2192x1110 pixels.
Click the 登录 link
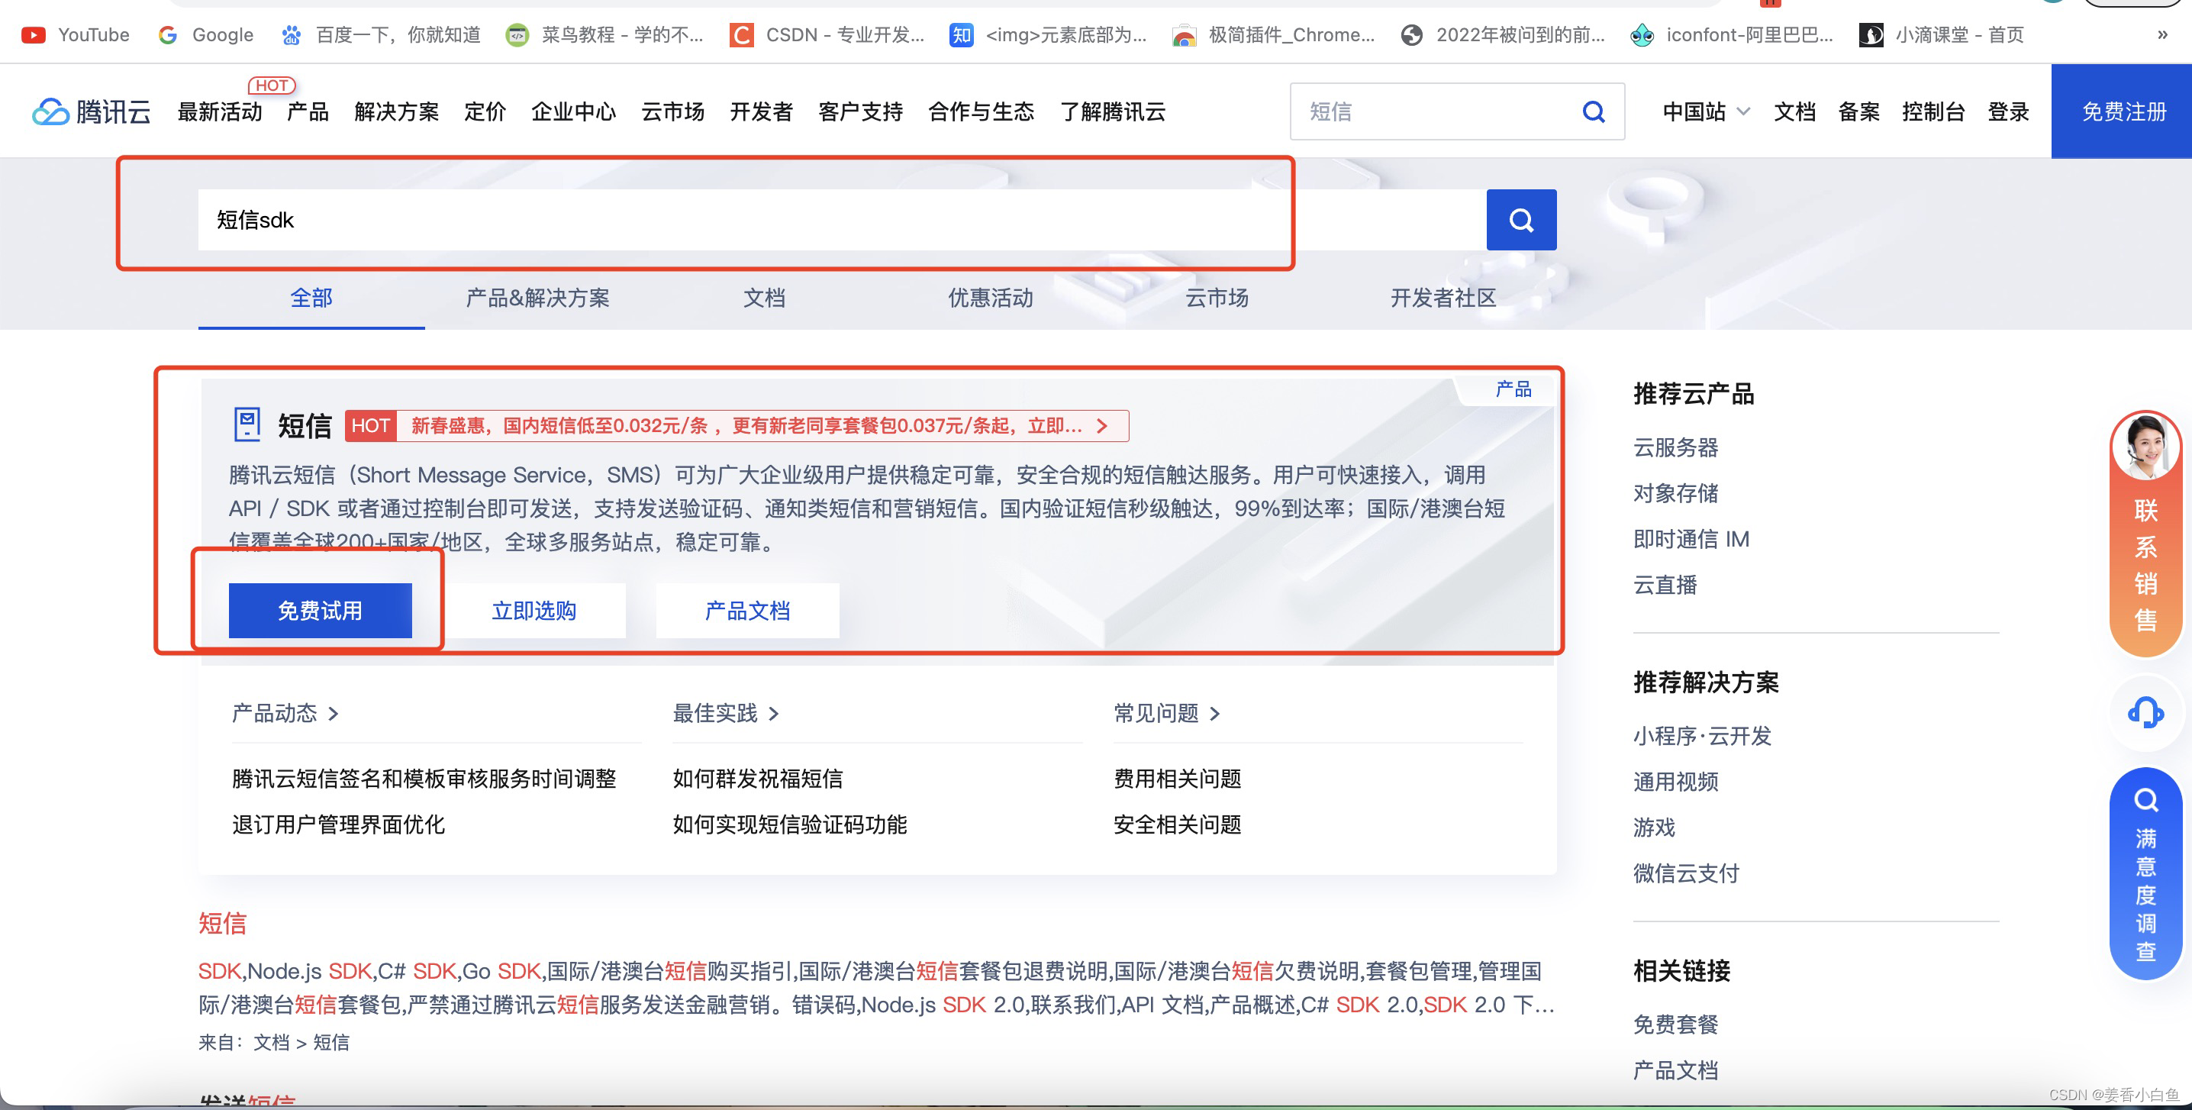click(x=2008, y=111)
